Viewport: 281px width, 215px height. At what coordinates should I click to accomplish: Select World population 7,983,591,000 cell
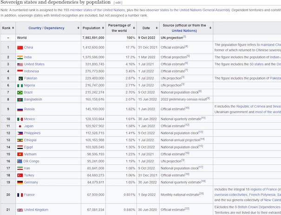pos(93,38)
